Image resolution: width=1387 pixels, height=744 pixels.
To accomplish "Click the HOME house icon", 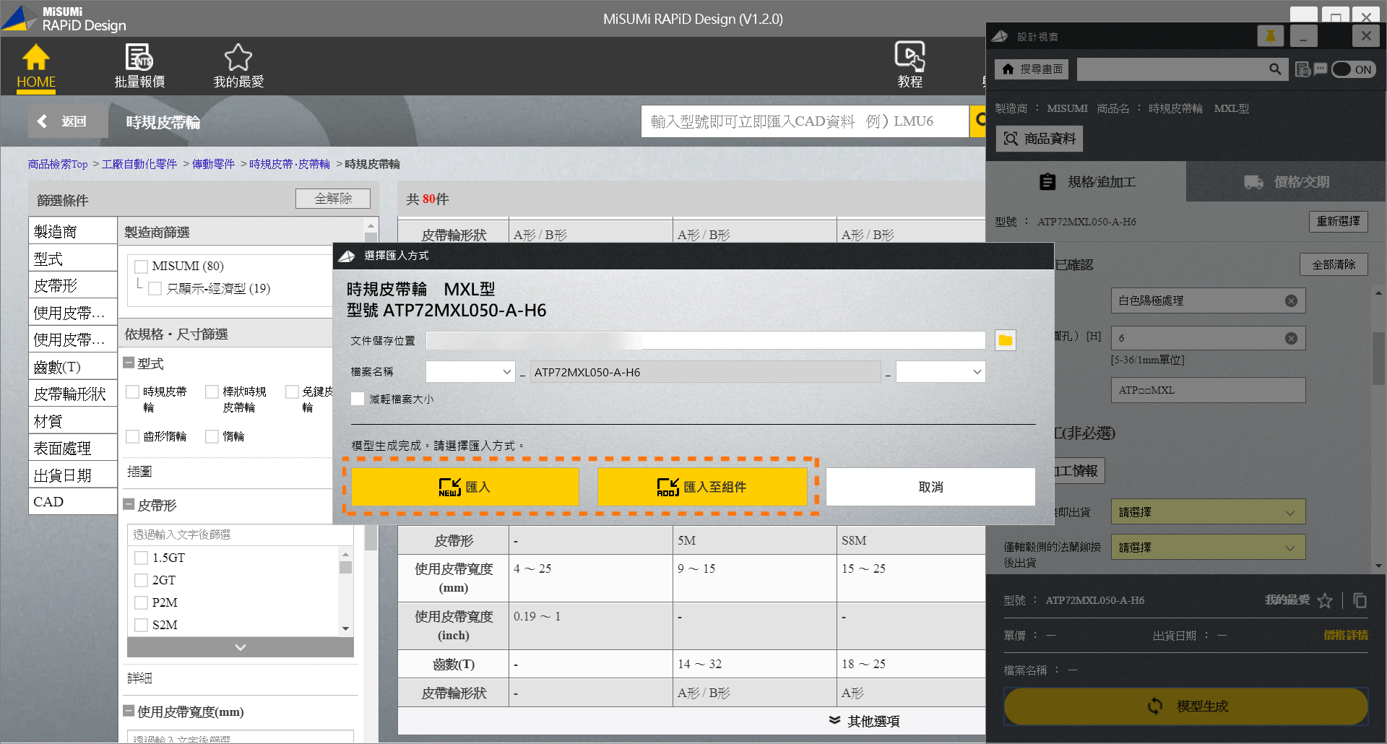I will click(x=35, y=59).
